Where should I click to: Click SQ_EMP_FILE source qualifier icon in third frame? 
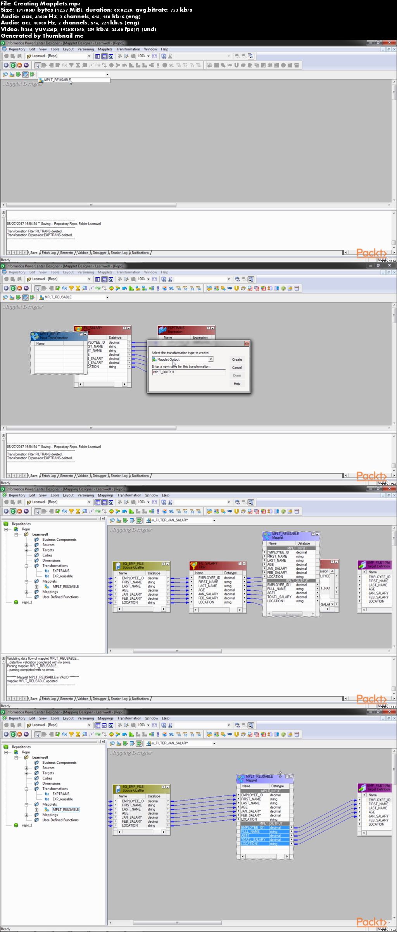[x=117, y=566]
